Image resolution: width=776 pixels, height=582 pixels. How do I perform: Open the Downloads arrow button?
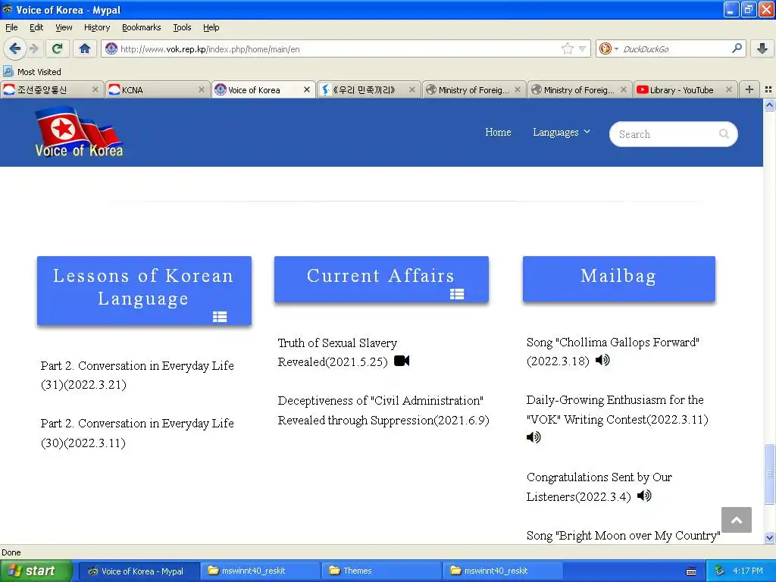(762, 48)
